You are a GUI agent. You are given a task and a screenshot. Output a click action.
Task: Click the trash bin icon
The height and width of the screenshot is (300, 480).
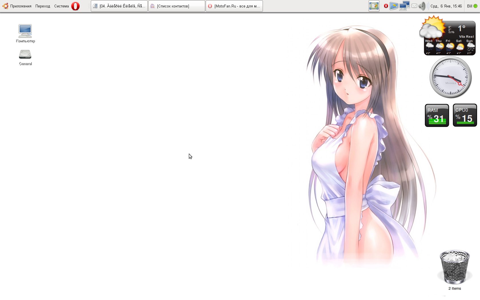point(455,267)
